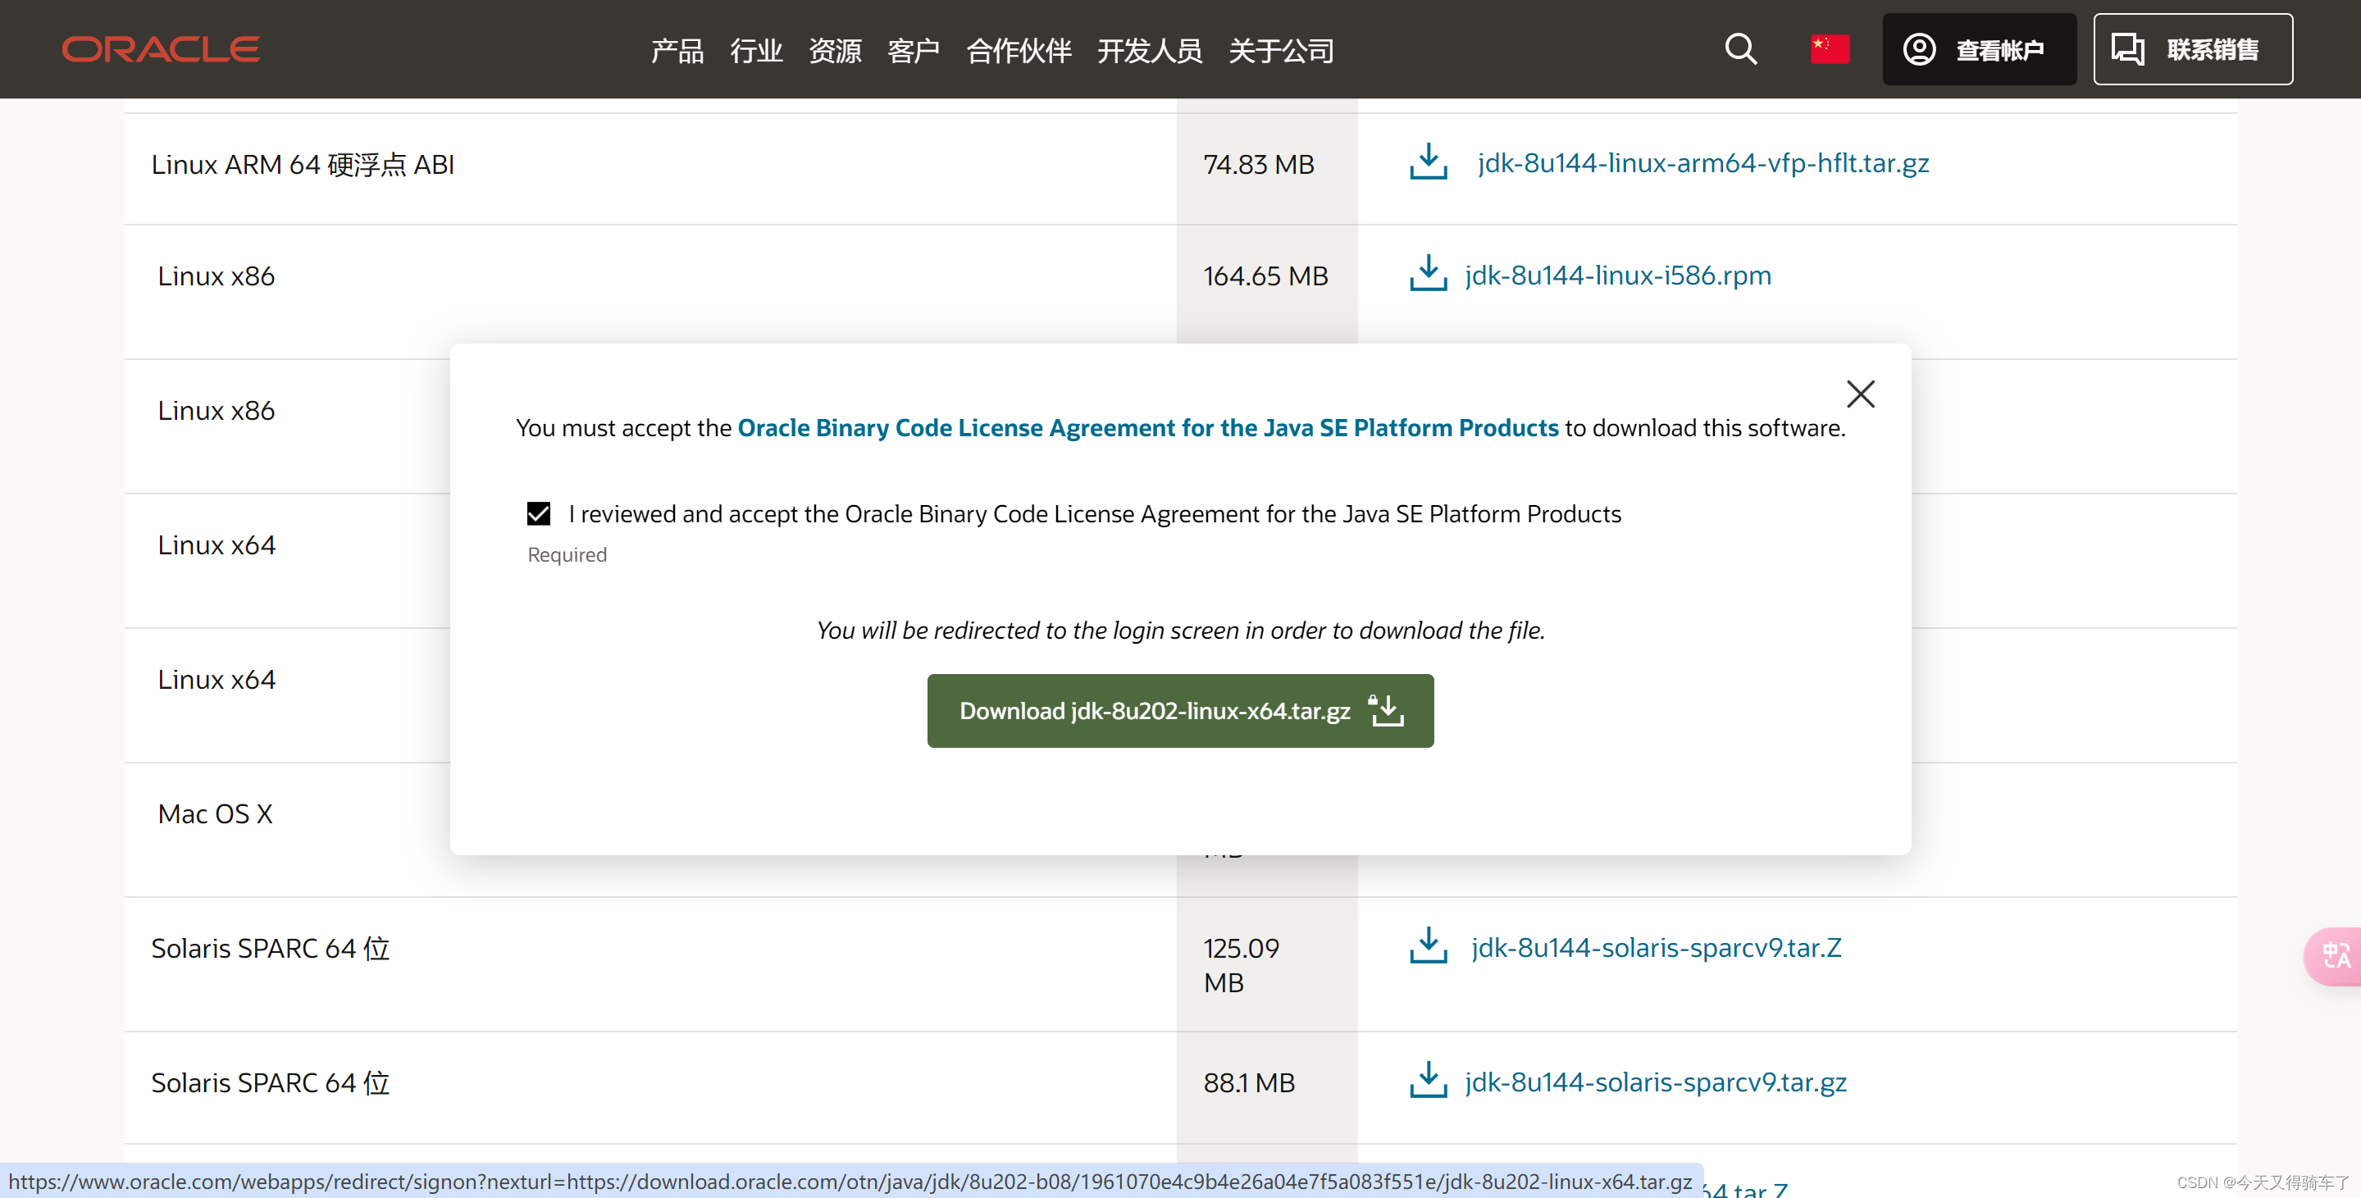
Task: Close the license agreement dialog
Action: (1861, 394)
